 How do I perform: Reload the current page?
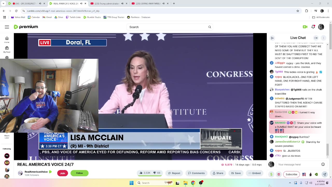[16, 11]
